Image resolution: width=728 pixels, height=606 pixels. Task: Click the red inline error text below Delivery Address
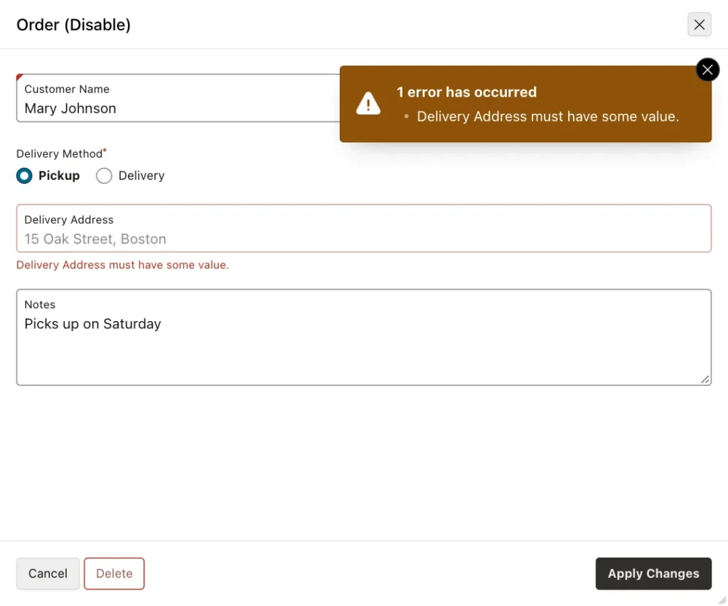pyautogui.click(x=122, y=265)
